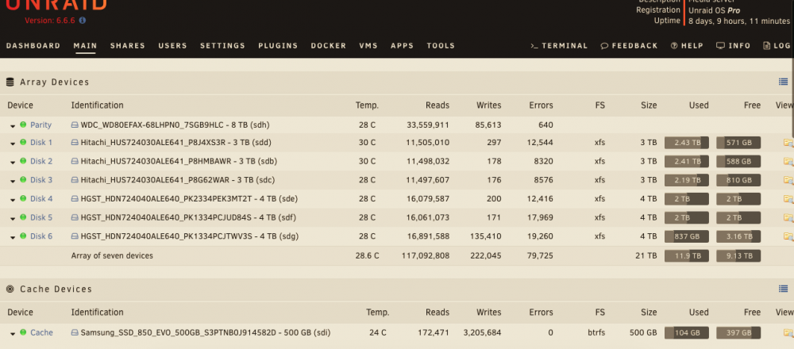Click the Disk 1 Hitachi drive icon
This screenshot has width=794, height=349.
pyautogui.click(x=75, y=143)
